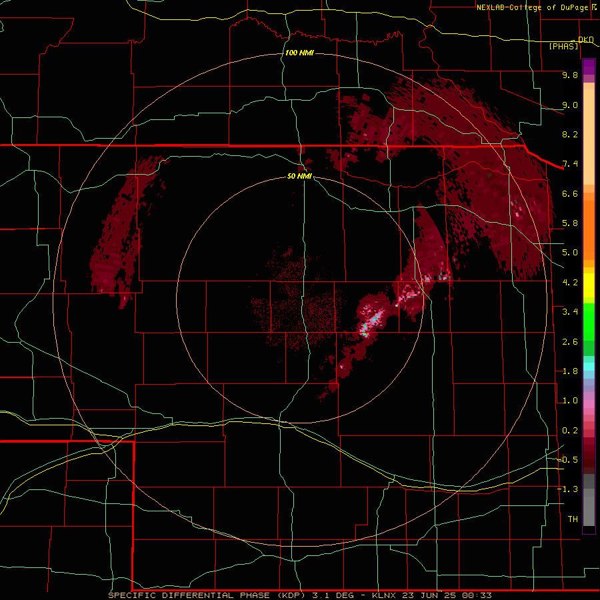Click the 8.2 value on the color scale
This screenshot has height=600, width=600.
coord(570,134)
